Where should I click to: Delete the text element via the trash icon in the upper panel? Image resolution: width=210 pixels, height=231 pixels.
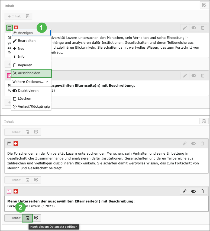[202, 28]
